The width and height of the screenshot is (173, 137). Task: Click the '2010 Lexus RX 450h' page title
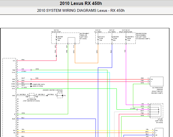81,3
